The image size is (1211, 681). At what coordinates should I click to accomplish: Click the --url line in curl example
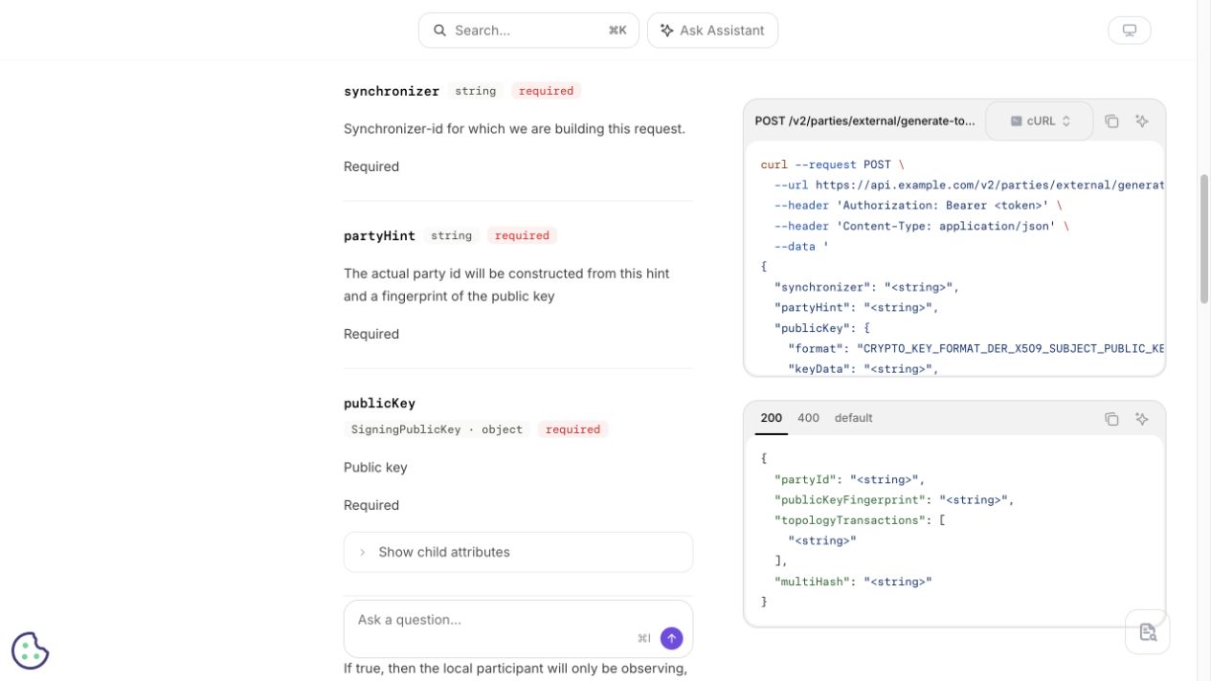[x=969, y=186]
